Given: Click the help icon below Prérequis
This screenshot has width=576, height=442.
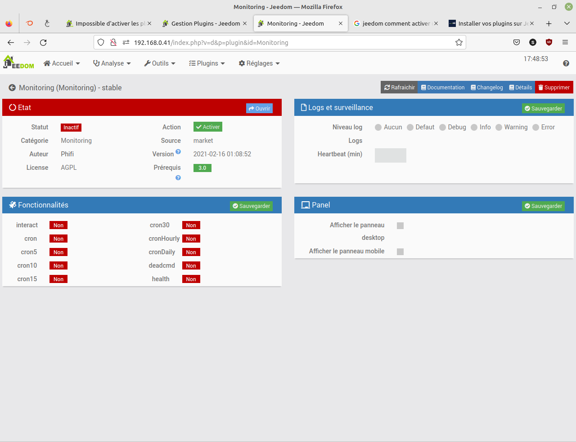Looking at the screenshot, I should [x=178, y=178].
